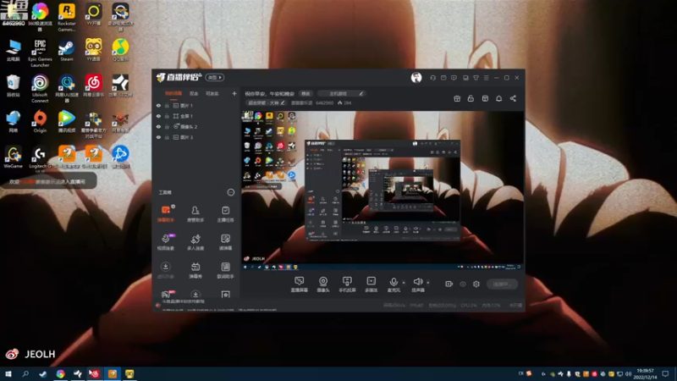Click the headset support icon in title bar

tap(432, 78)
